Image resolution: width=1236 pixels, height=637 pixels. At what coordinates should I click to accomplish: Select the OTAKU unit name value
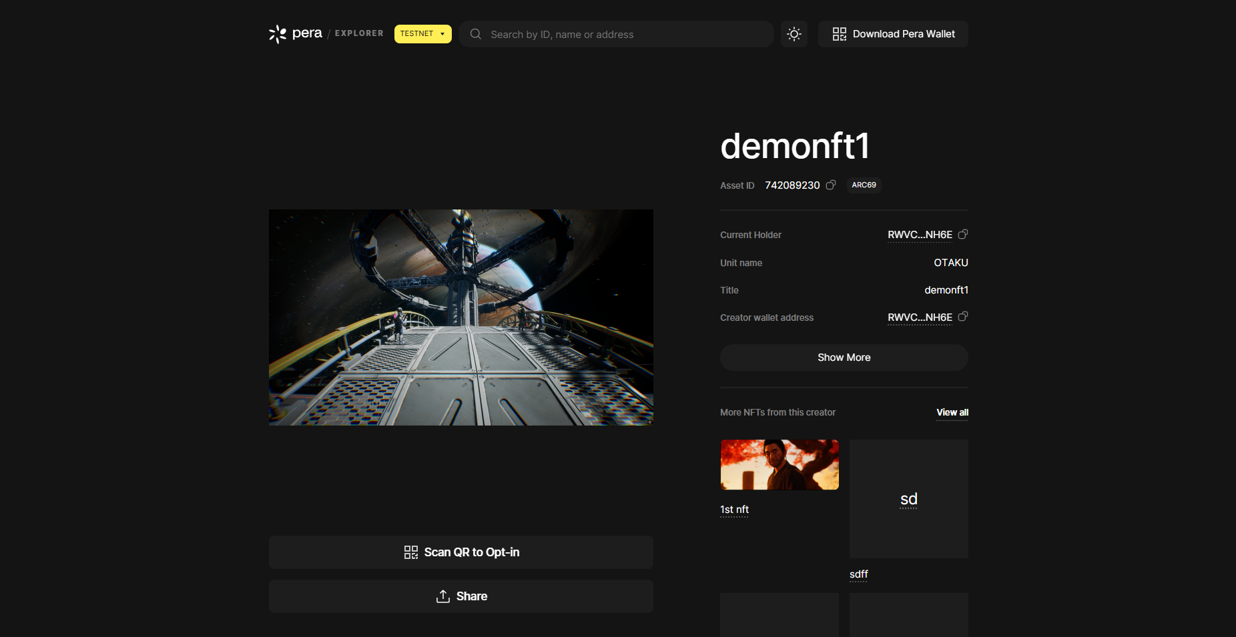click(x=951, y=263)
